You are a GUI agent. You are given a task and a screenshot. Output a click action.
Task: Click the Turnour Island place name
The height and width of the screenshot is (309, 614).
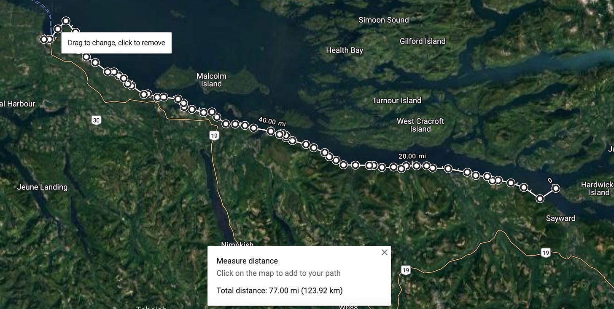click(x=396, y=100)
